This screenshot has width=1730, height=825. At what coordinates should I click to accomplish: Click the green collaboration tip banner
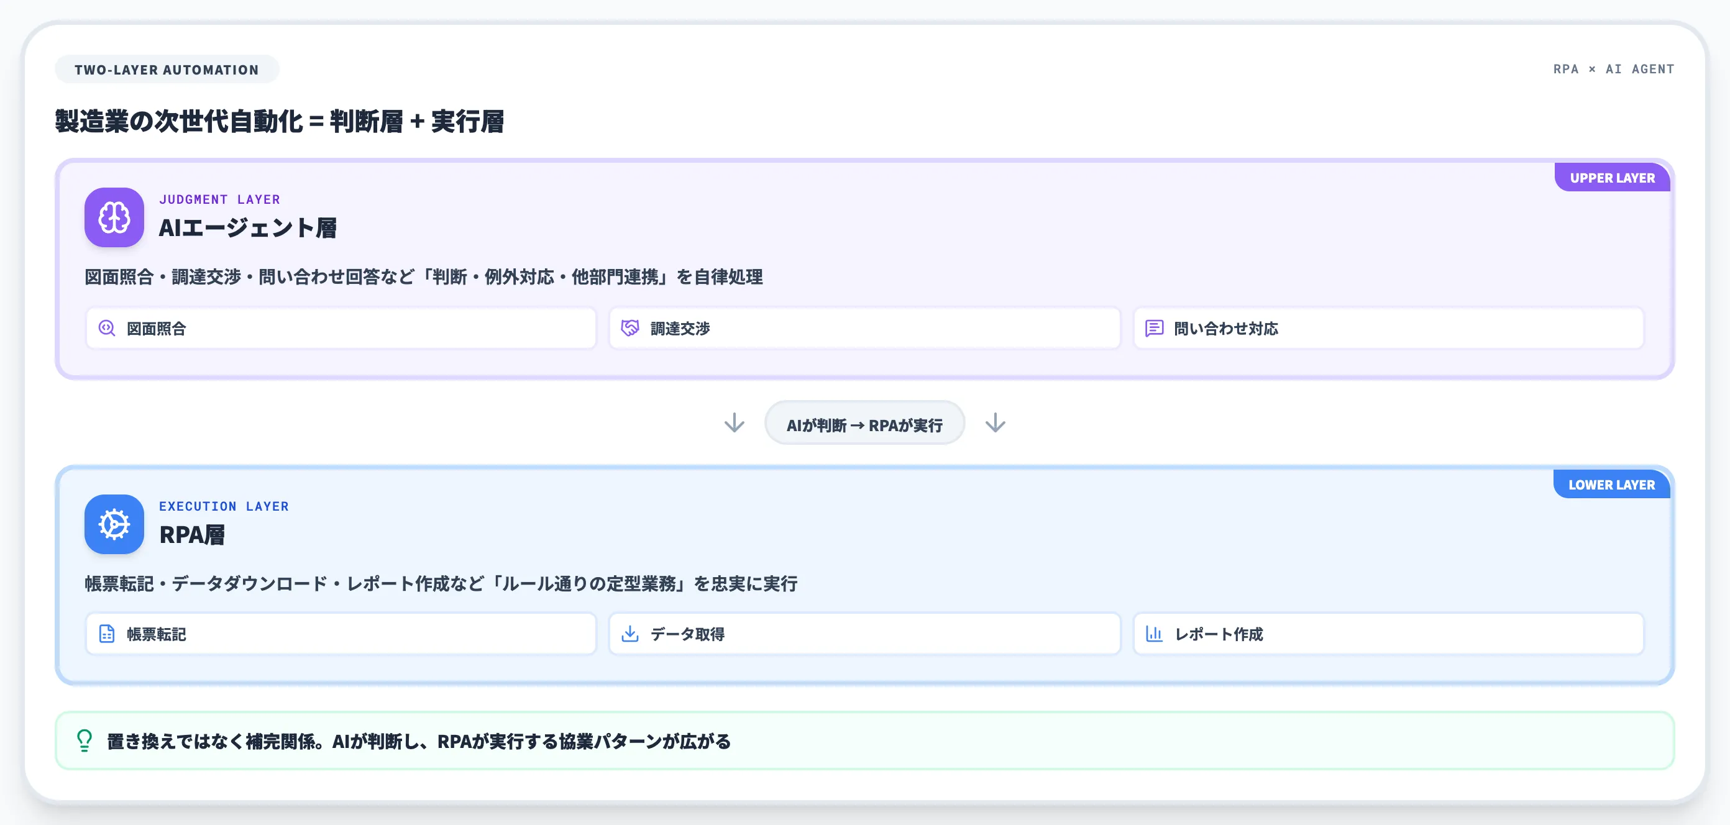coord(865,741)
